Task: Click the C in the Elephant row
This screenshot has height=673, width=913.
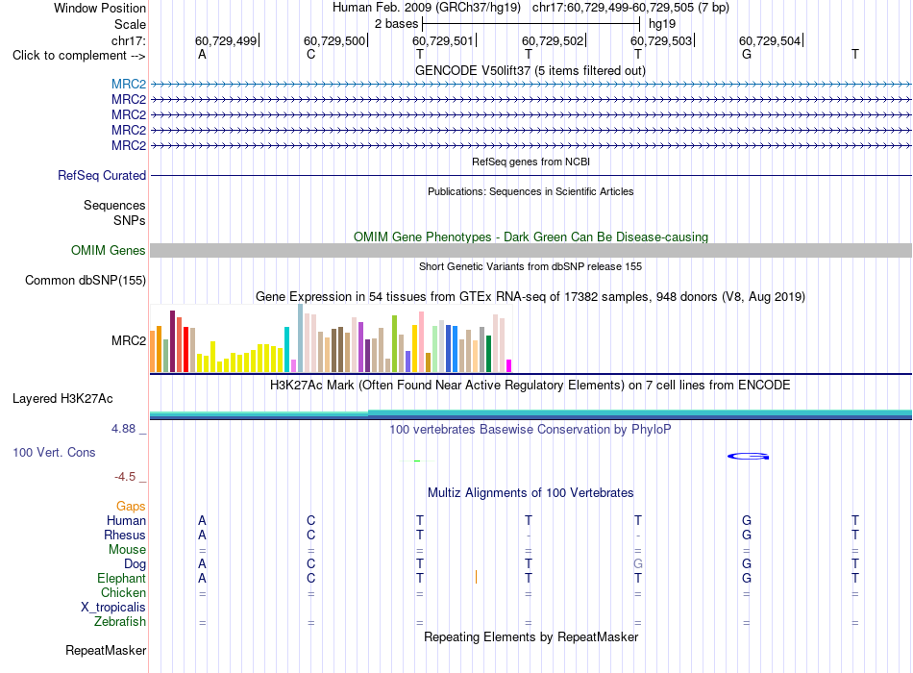Action: [311, 578]
